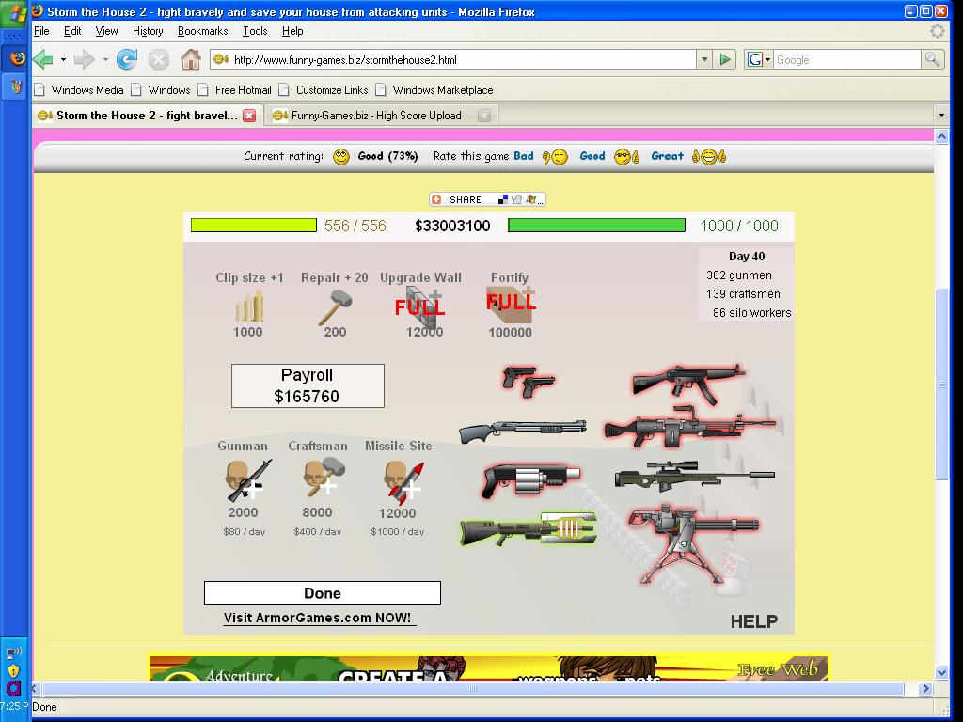The width and height of the screenshot is (963, 722).
Task: Reload the current page
Action: 127,59
